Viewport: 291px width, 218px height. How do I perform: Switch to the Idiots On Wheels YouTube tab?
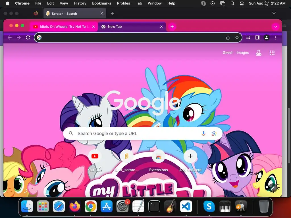pos(64,27)
